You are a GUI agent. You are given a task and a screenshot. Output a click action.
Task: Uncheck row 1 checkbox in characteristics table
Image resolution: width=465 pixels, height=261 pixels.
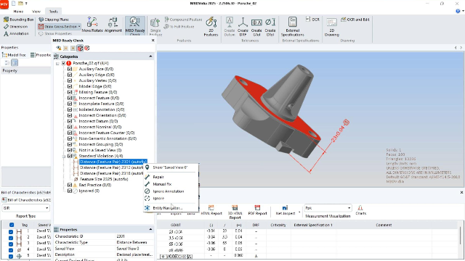(x=11, y=231)
